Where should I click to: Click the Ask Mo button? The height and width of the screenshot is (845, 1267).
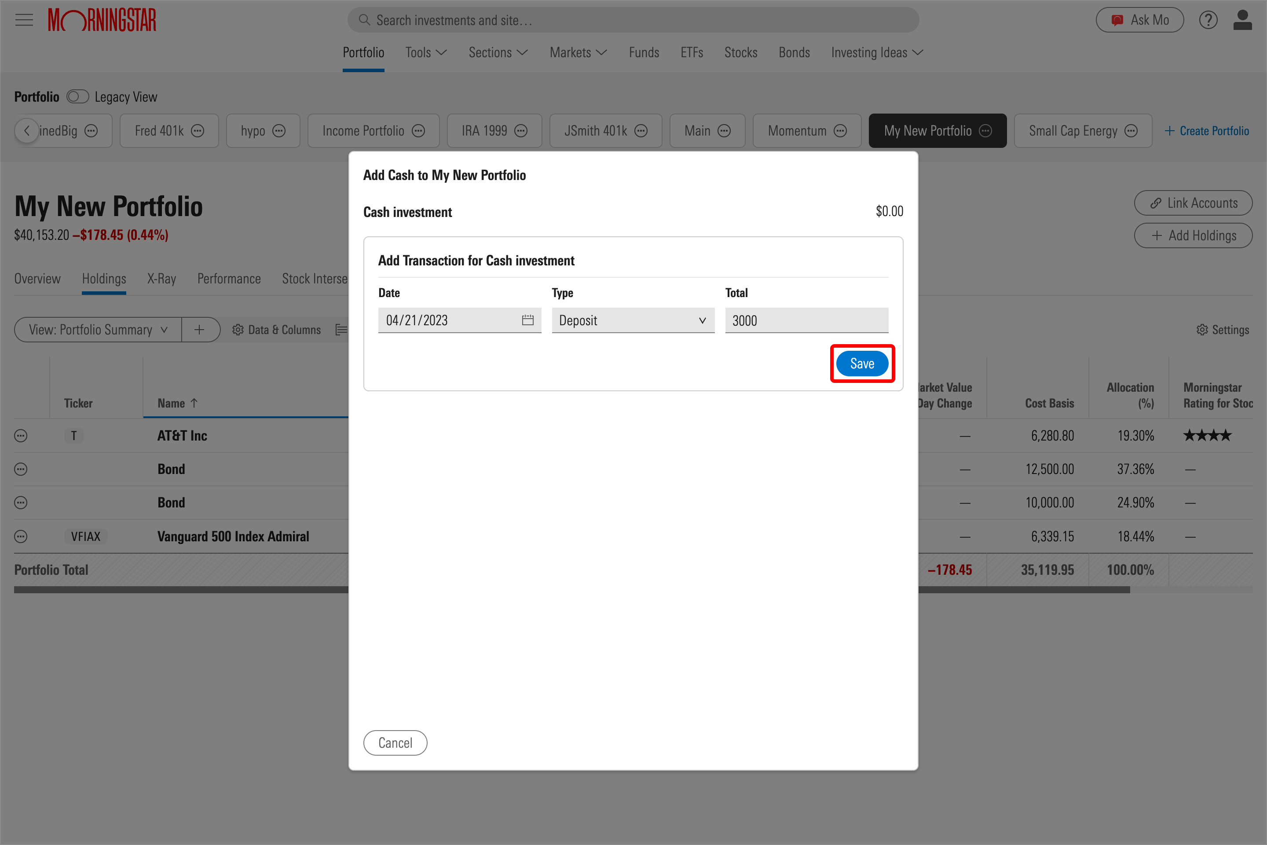point(1140,20)
